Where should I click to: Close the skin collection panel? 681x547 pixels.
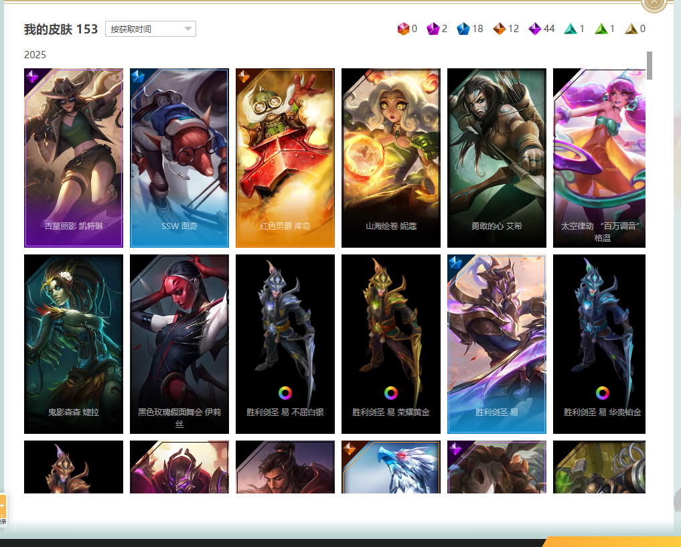click(x=654, y=3)
